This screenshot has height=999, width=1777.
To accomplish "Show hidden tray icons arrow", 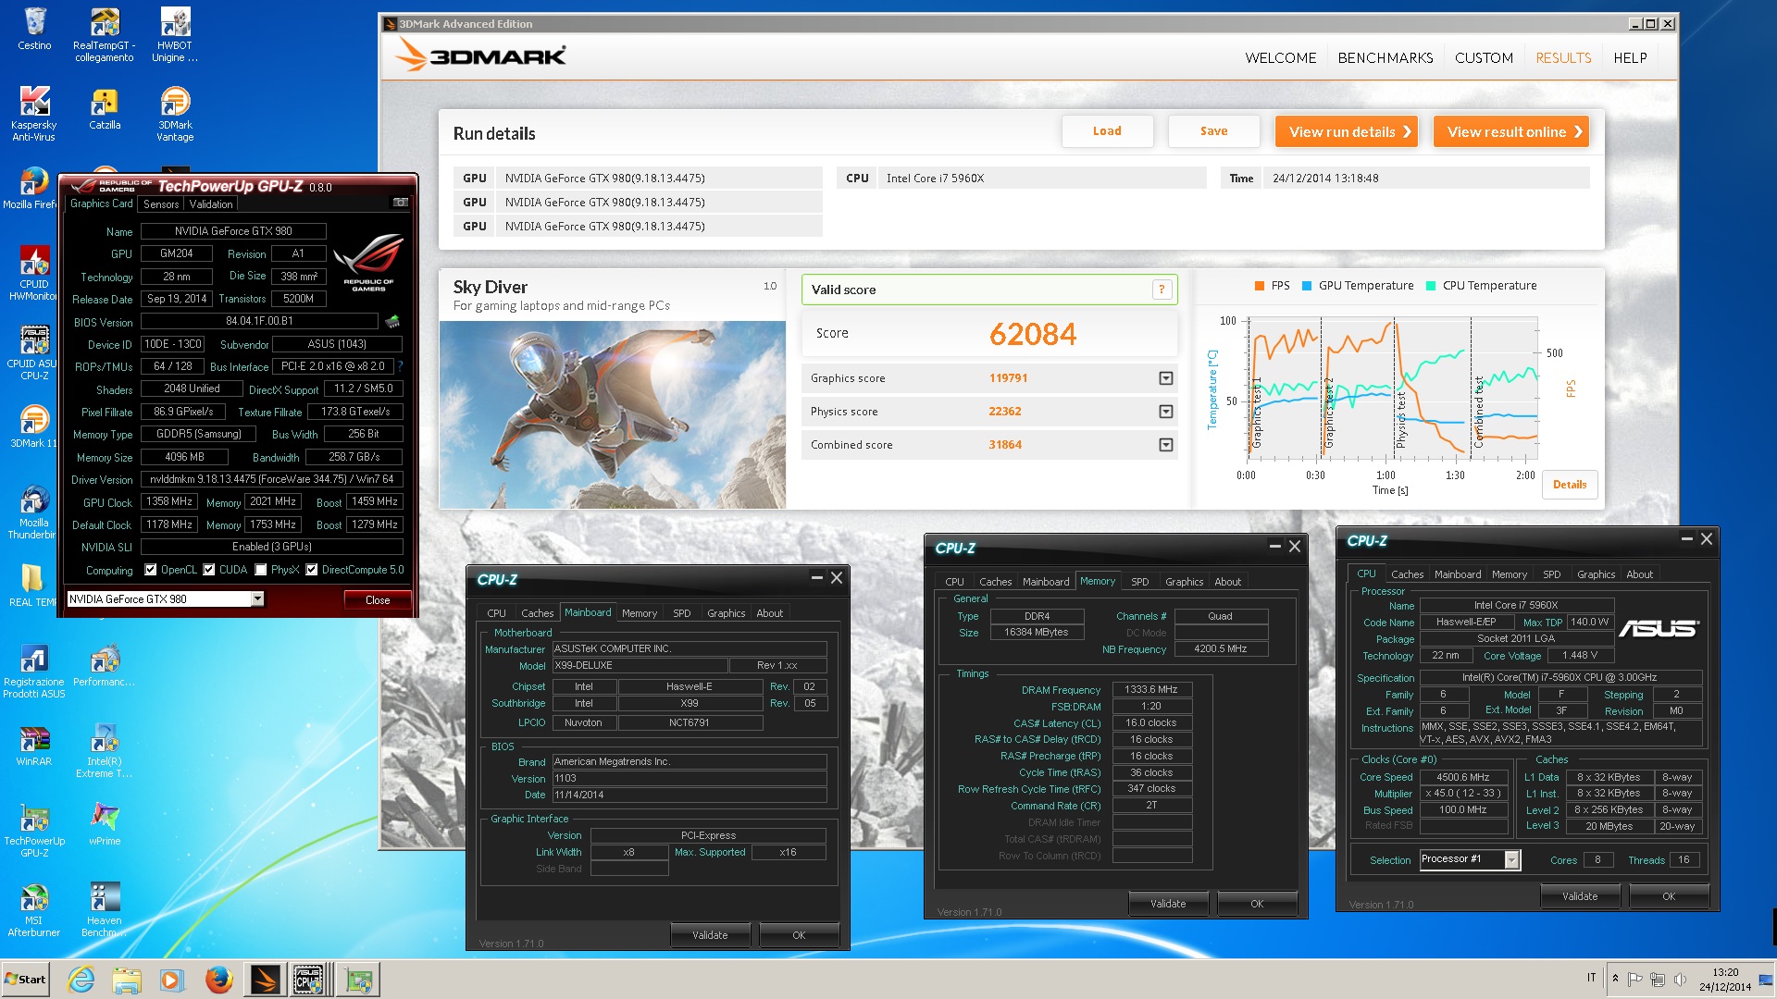I will pos(1616,979).
